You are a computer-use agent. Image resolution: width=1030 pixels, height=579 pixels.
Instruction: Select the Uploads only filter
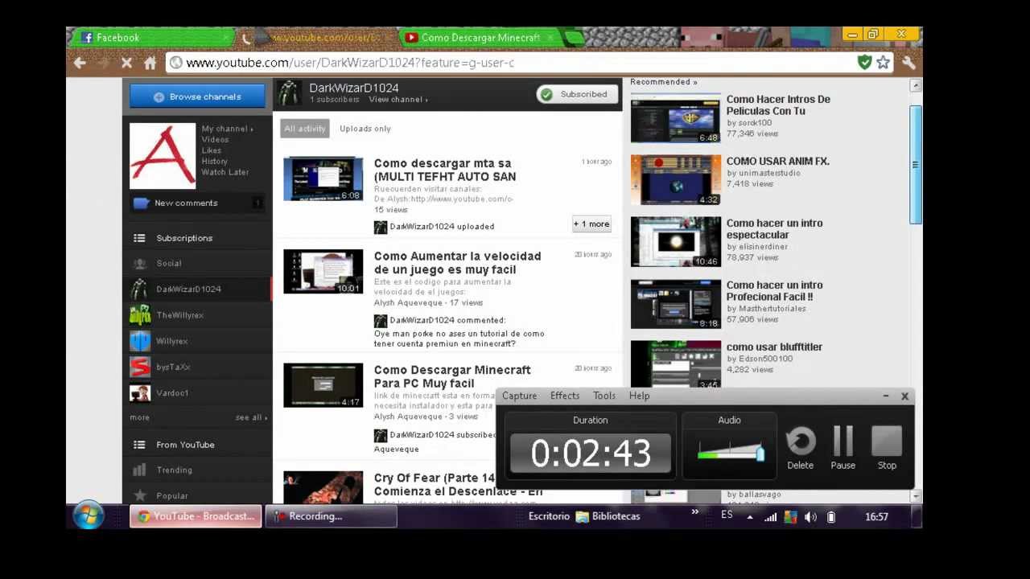365,129
